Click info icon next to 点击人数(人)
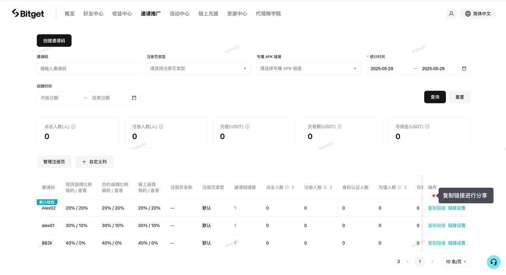The height and width of the screenshot is (275, 506). [74, 127]
